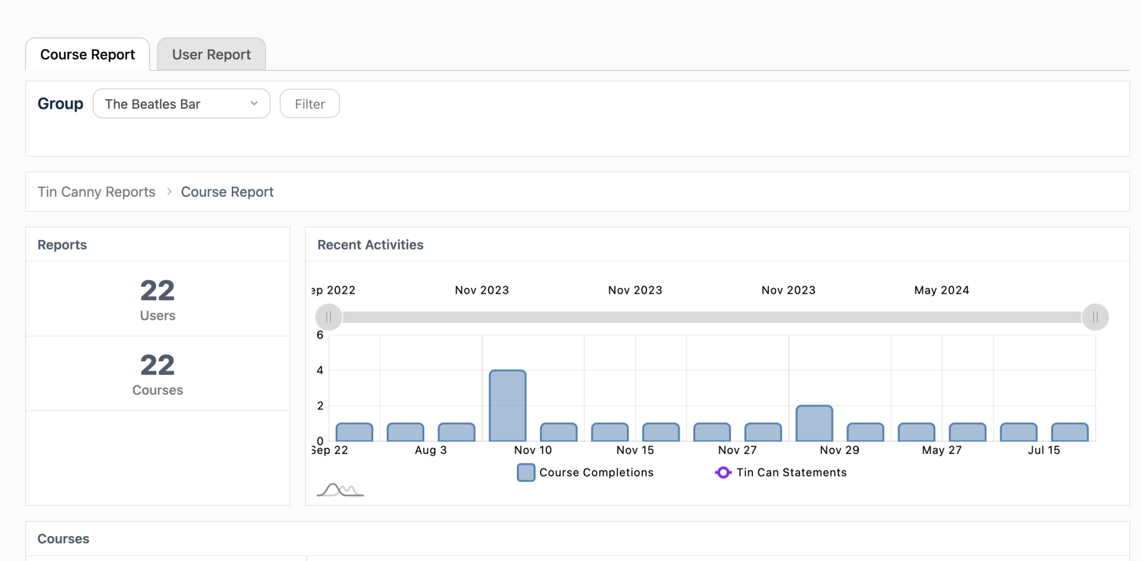1141x561 pixels.
Task: Click the 22 Courses stat tile
Action: click(x=157, y=374)
